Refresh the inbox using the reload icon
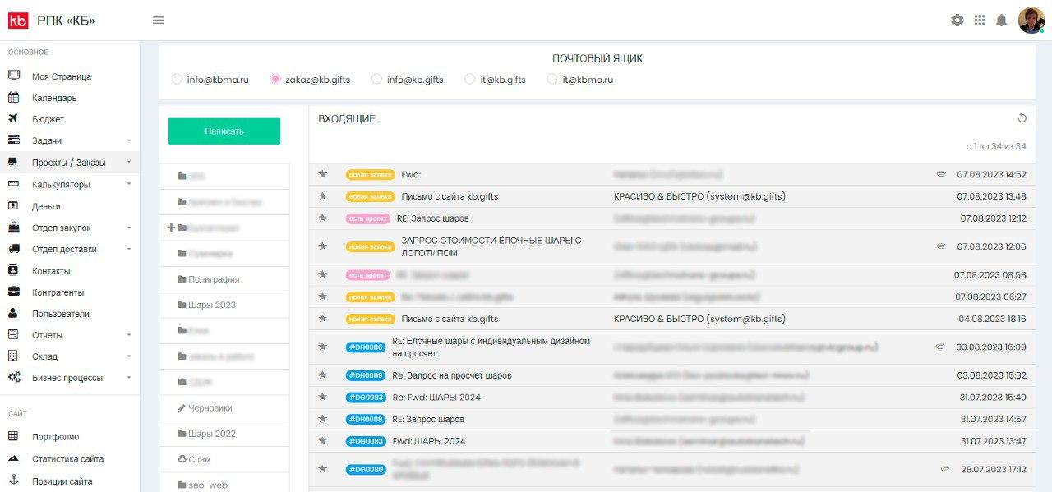The height and width of the screenshot is (492, 1052). point(1022,118)
